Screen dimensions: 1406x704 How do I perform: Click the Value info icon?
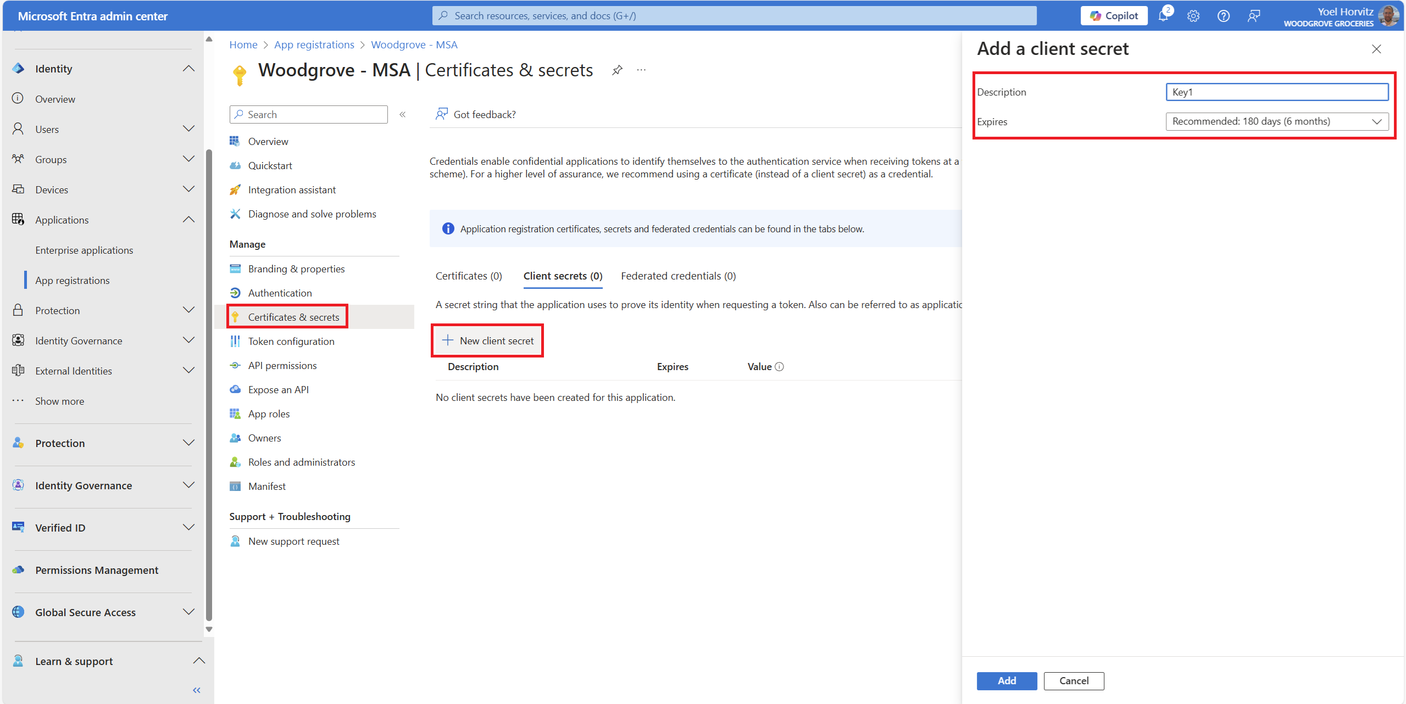[779, 367]
